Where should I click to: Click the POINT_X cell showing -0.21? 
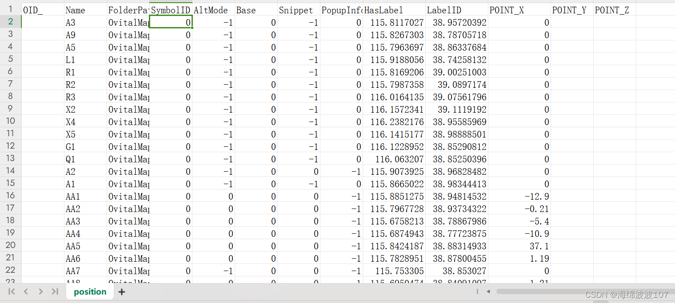[519, 209]
